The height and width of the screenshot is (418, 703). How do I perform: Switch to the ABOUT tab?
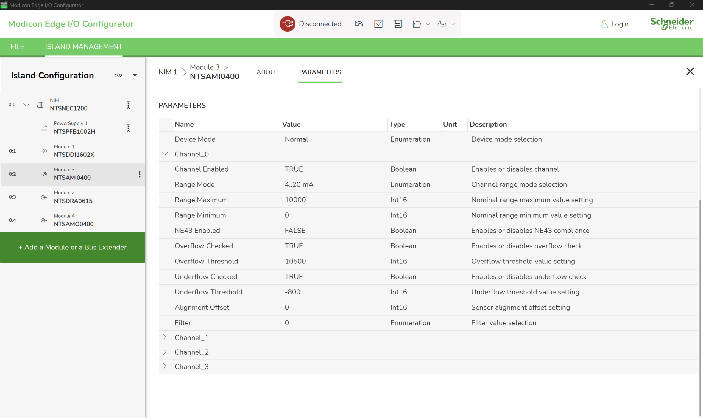(x=267, y=72)
